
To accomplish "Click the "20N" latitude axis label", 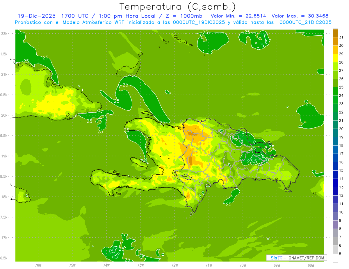I will pos(5,115).
